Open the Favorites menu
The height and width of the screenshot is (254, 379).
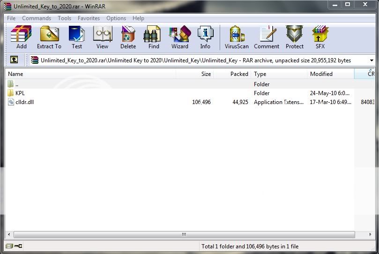click(x=89, y=18)
